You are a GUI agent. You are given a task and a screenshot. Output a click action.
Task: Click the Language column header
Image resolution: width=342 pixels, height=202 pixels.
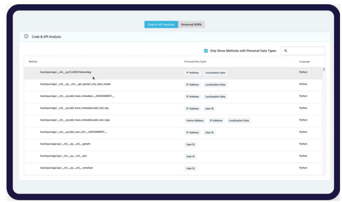(304, 62)
